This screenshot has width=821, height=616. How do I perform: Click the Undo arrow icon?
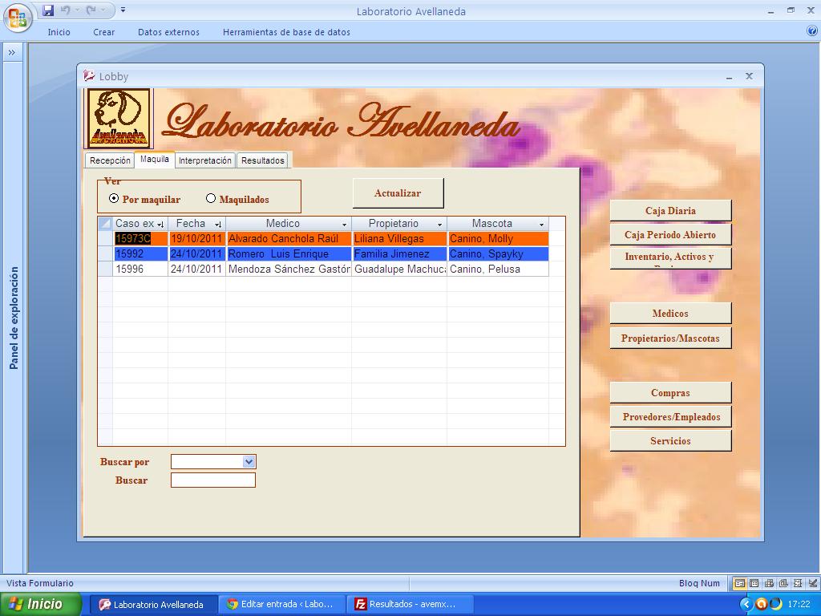(x=65, y=10)
